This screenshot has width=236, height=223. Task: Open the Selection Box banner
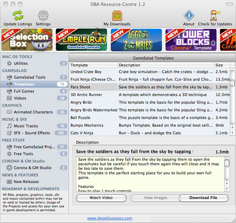point(27,40)
